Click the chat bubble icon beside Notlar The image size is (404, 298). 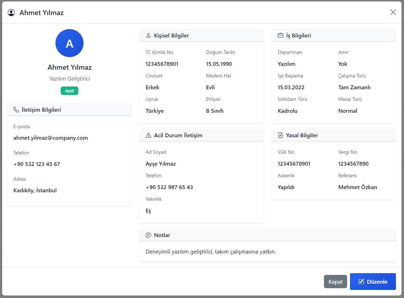coord(148,235)
